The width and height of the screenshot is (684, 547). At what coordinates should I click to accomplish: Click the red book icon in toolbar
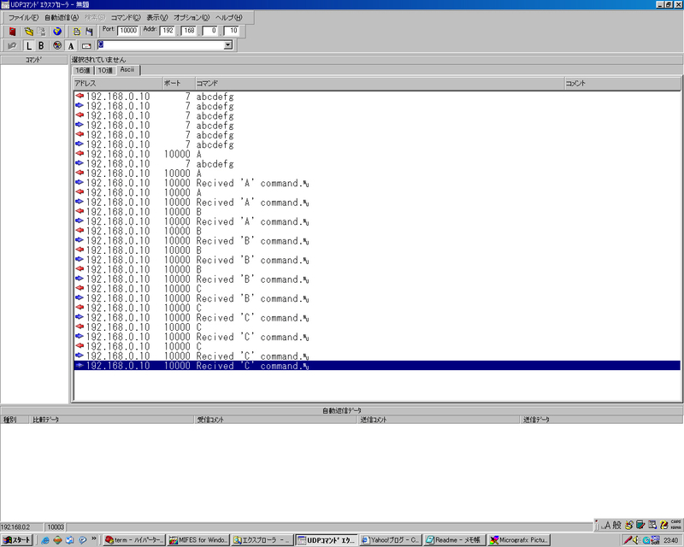tap(12, 32)
